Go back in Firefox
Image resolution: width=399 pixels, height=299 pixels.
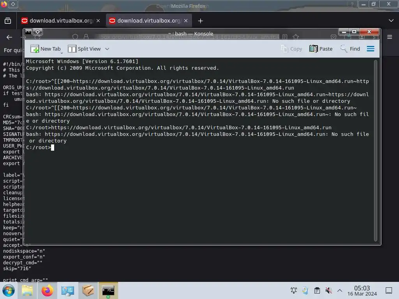pyautogui.click(x=9, y=37)
